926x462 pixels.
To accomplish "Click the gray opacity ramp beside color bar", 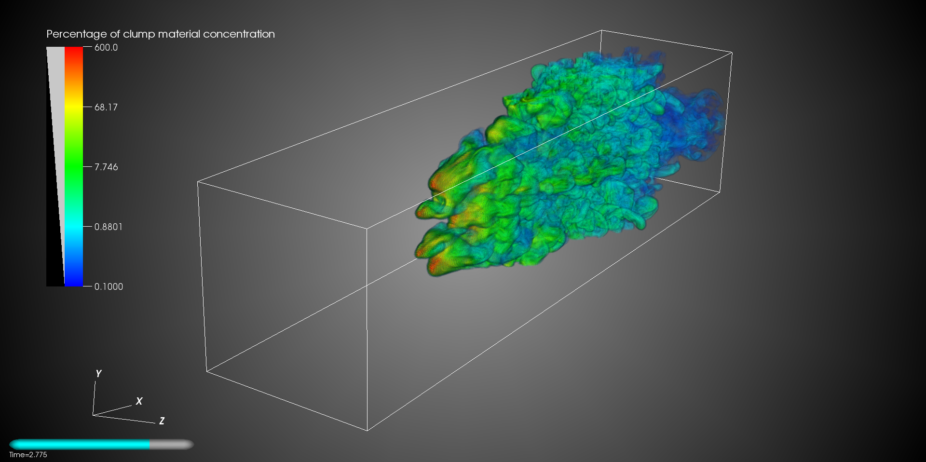I will pyautogui.click(x=55, y=167).
